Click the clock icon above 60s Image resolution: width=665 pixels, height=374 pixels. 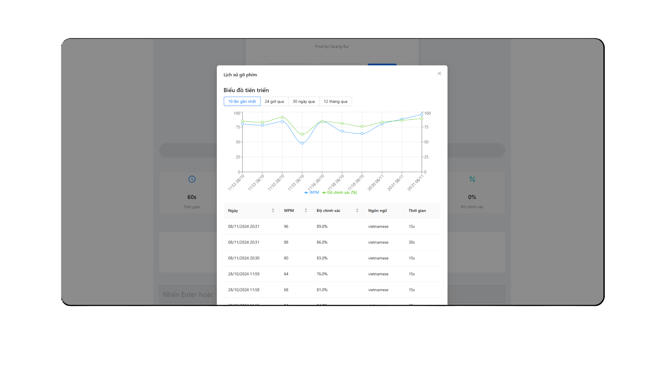192,179
